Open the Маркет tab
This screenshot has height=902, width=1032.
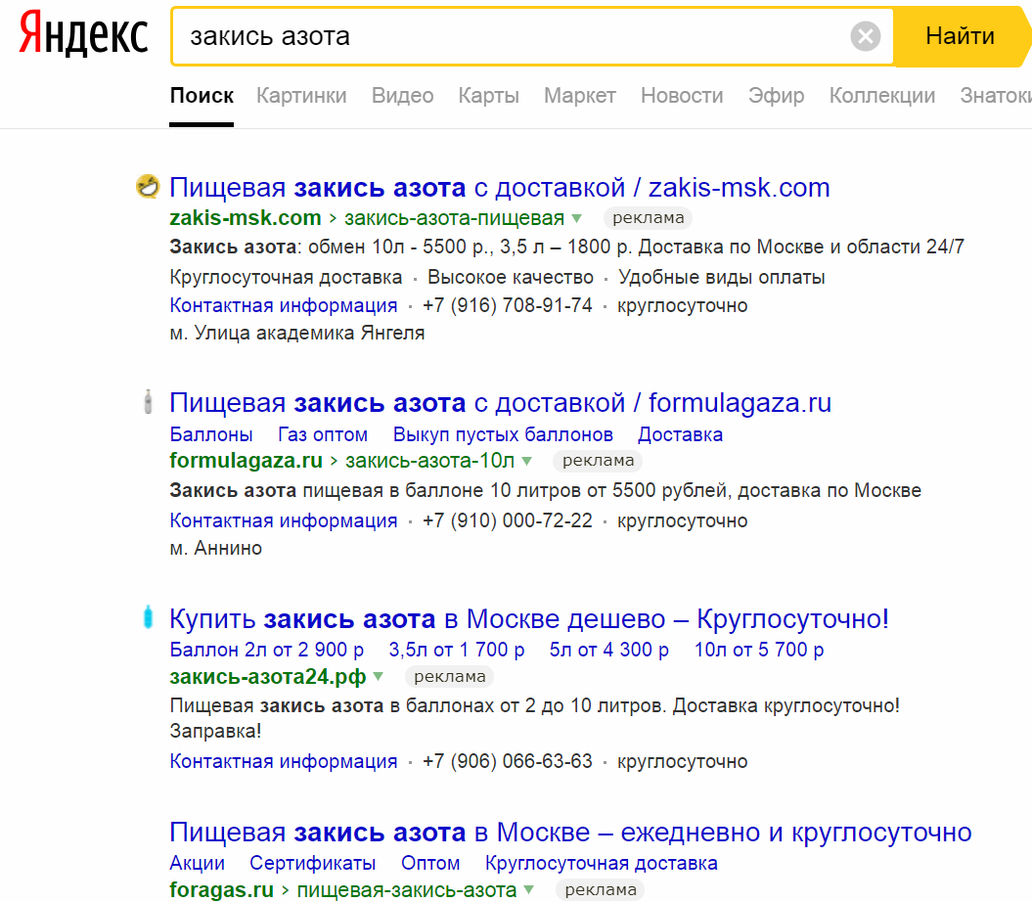point(580,96)
